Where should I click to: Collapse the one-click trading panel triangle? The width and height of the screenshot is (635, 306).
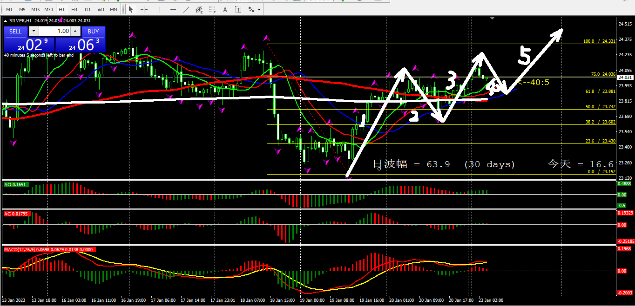point(6,20)
